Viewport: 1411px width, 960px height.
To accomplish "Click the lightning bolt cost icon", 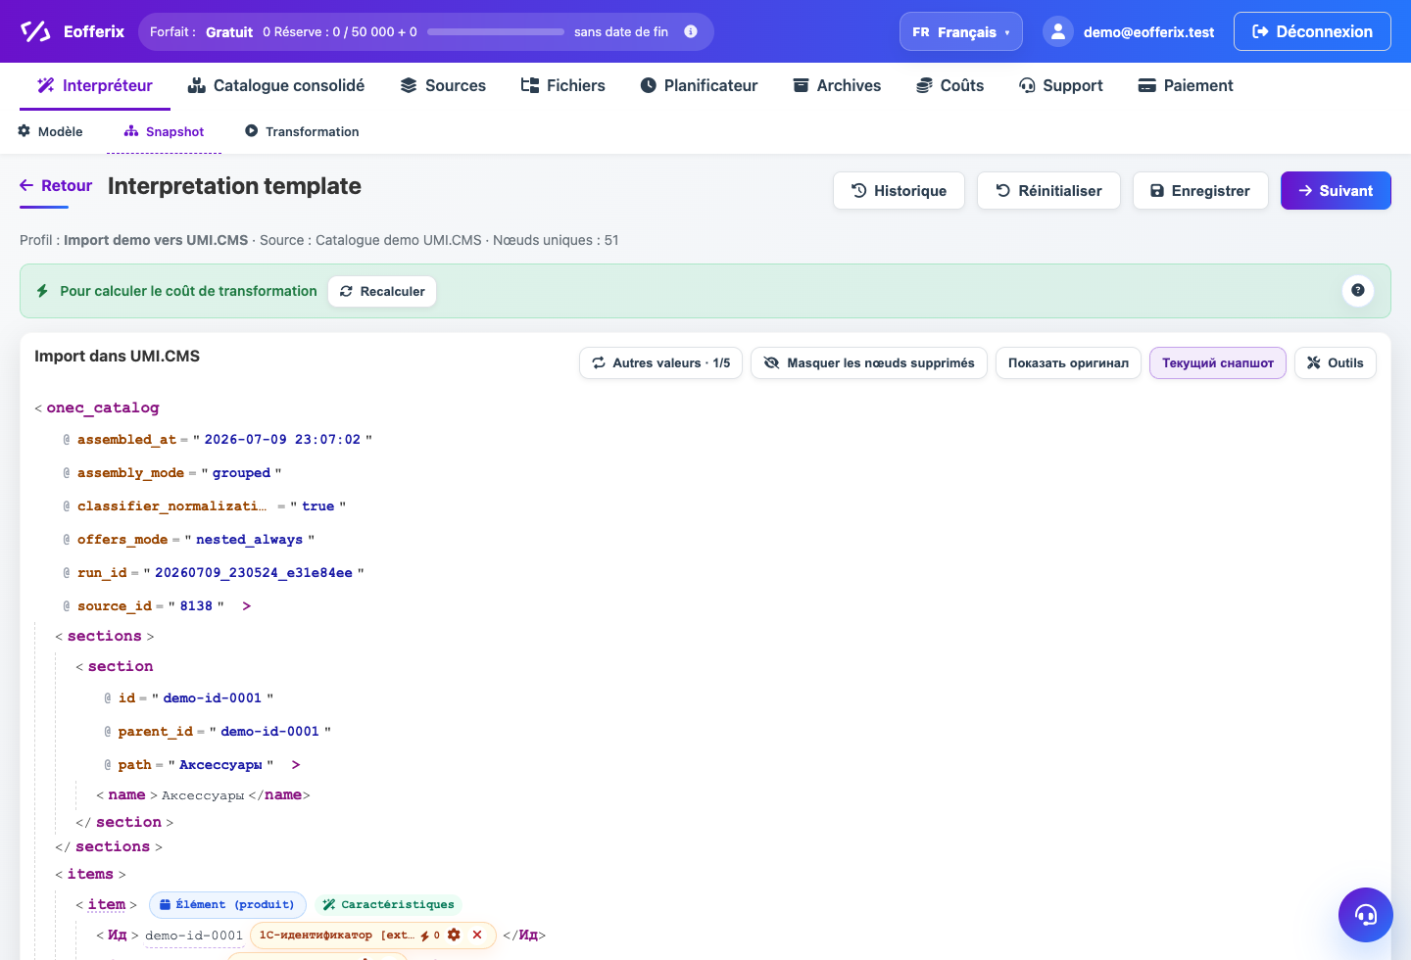I will pos(42,291).
